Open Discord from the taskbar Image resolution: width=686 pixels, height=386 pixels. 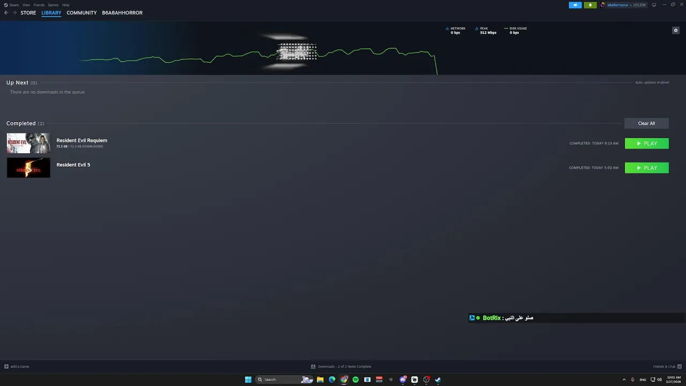(x=402, y=380)
